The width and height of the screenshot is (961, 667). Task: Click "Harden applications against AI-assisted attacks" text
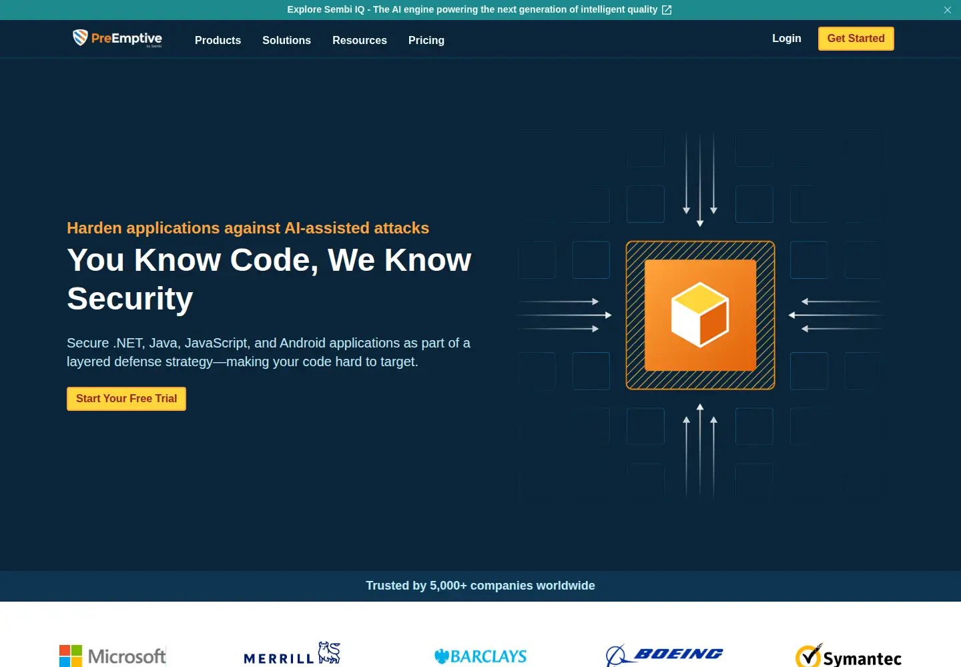pyautogui.click(x=248, y=228)
